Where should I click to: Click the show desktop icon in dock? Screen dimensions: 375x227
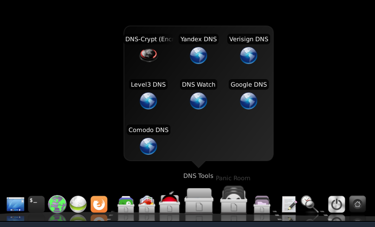(15, 204)
